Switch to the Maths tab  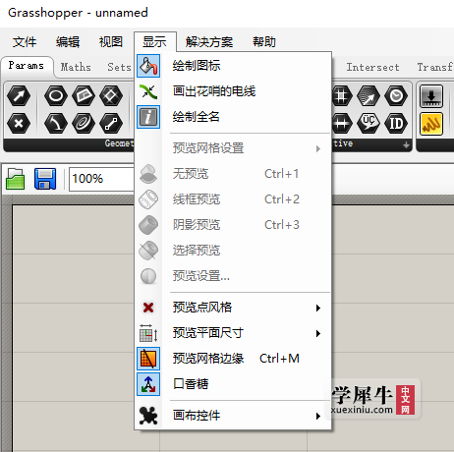76,67
